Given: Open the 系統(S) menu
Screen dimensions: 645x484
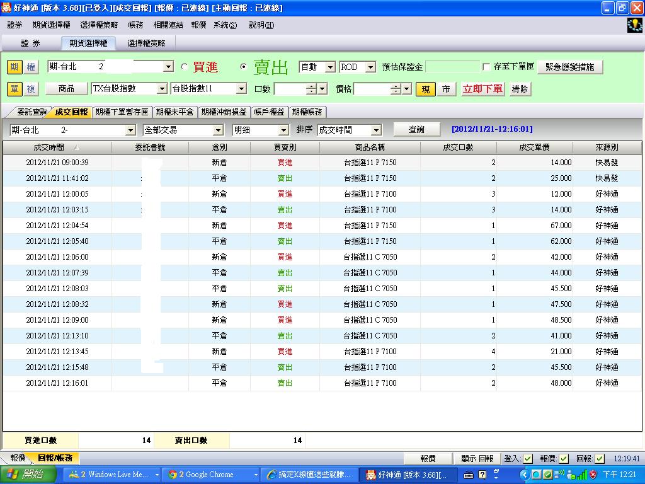Looking at the screenshot, I should (x=225, y=25).
